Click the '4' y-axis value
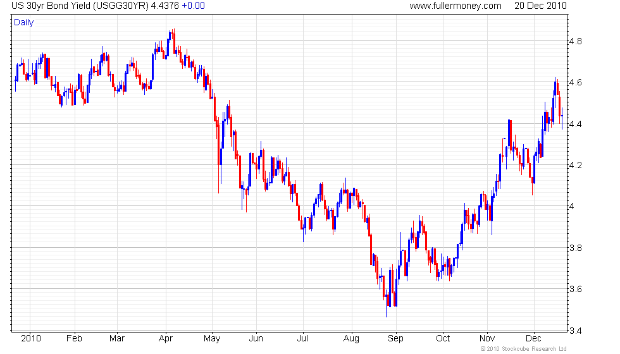620x354 pixels. (x=572, y=206)
